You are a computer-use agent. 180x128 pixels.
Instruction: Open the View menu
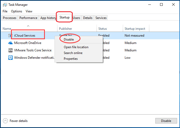click(x=29, y=11)
